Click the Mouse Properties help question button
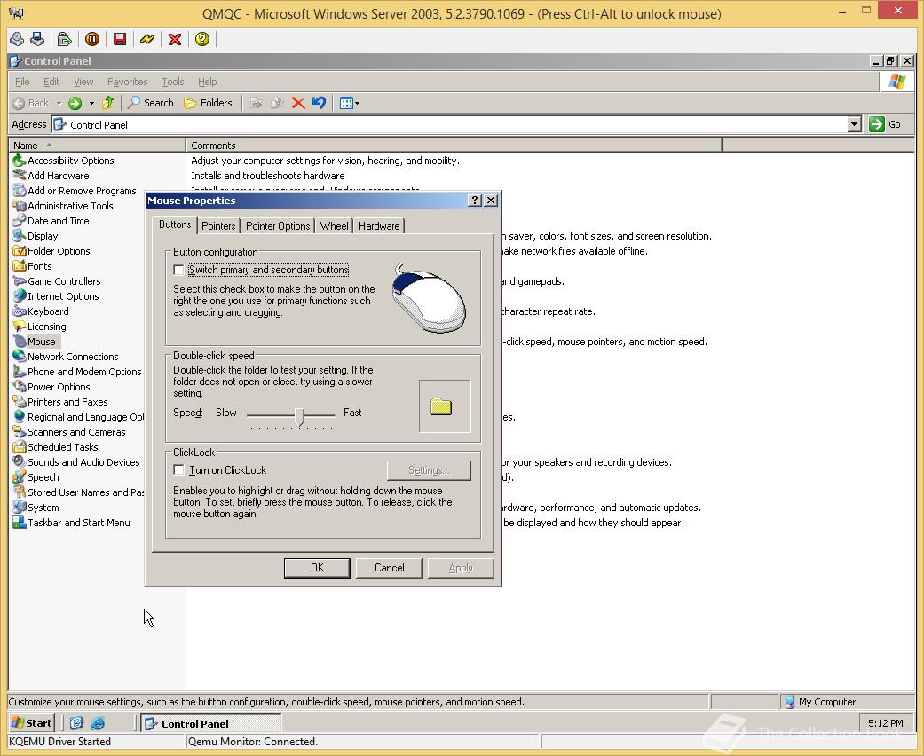924x756 pixels. 474,201
